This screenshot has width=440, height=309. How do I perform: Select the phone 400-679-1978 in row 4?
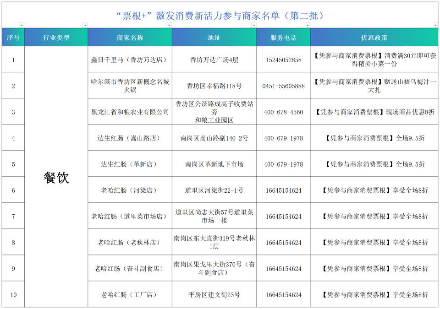[x=283, y=138]
